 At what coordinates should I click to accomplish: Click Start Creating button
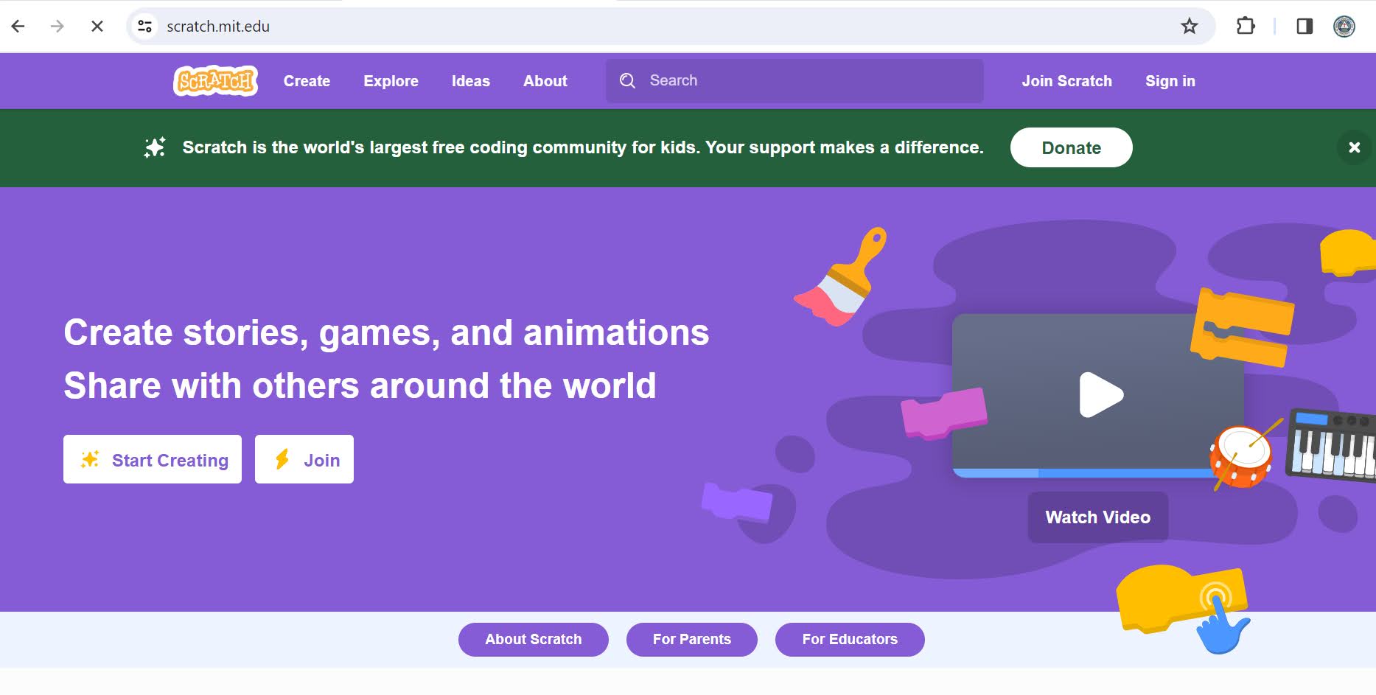click(153, 459)
